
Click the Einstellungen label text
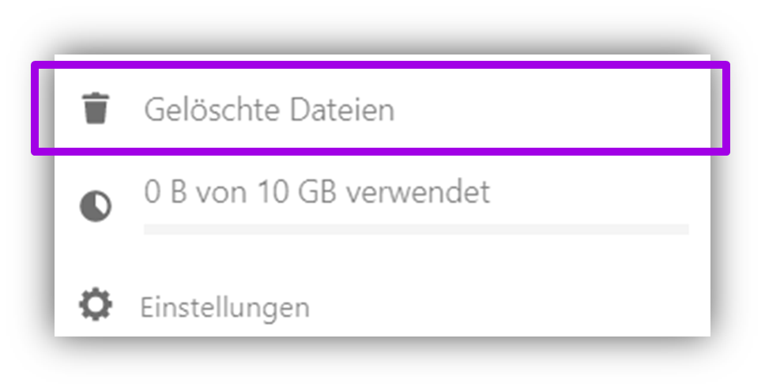click(225, 306)
